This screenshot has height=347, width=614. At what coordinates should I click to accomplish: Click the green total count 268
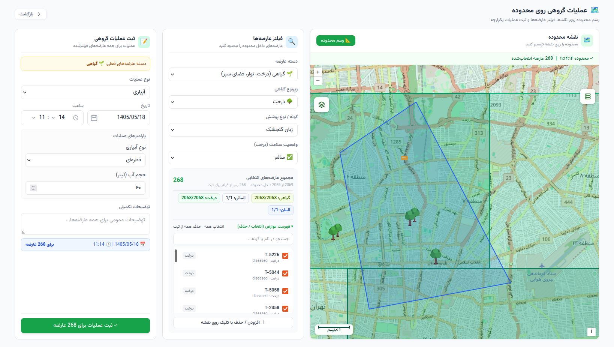pos(178,180)
